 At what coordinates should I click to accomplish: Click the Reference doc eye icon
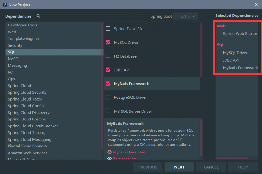point(110,158)
